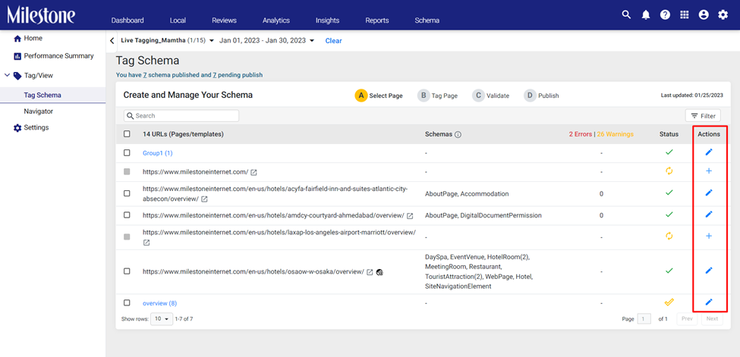Open acyfa-fairfield-inn URL external link icon
The height and width of the screenshot is (357, 740).
point(204,199)
